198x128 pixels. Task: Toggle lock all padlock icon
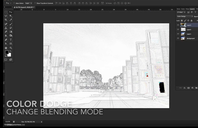191,21
